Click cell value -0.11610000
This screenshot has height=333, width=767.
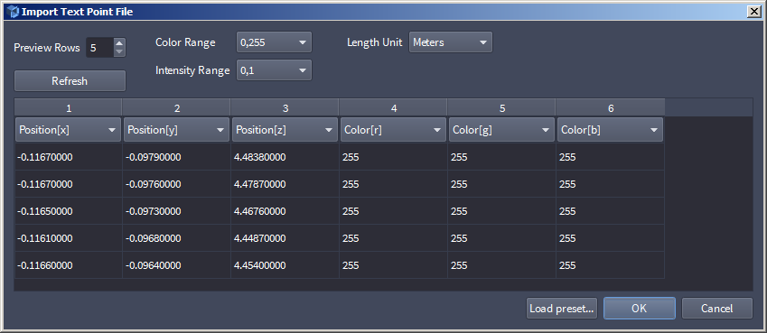(x=69, y=238)
